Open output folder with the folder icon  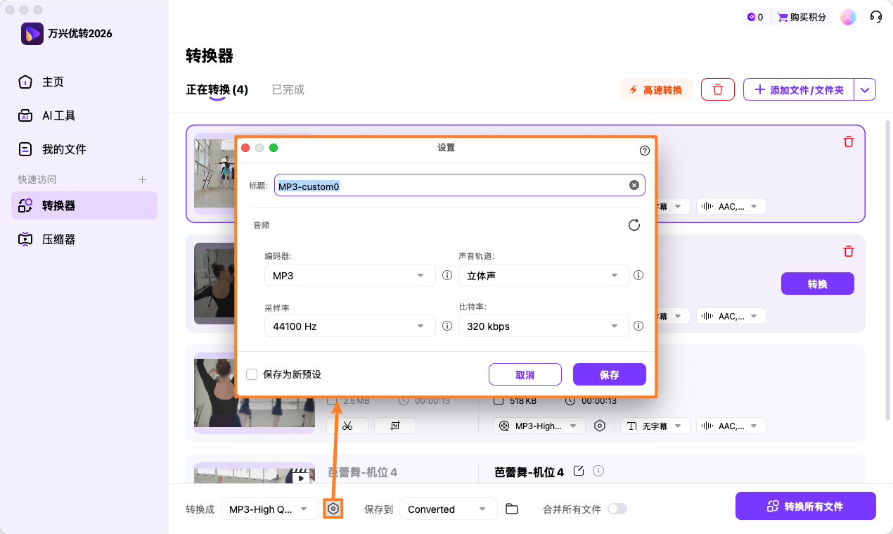click(x=511, y=508)
